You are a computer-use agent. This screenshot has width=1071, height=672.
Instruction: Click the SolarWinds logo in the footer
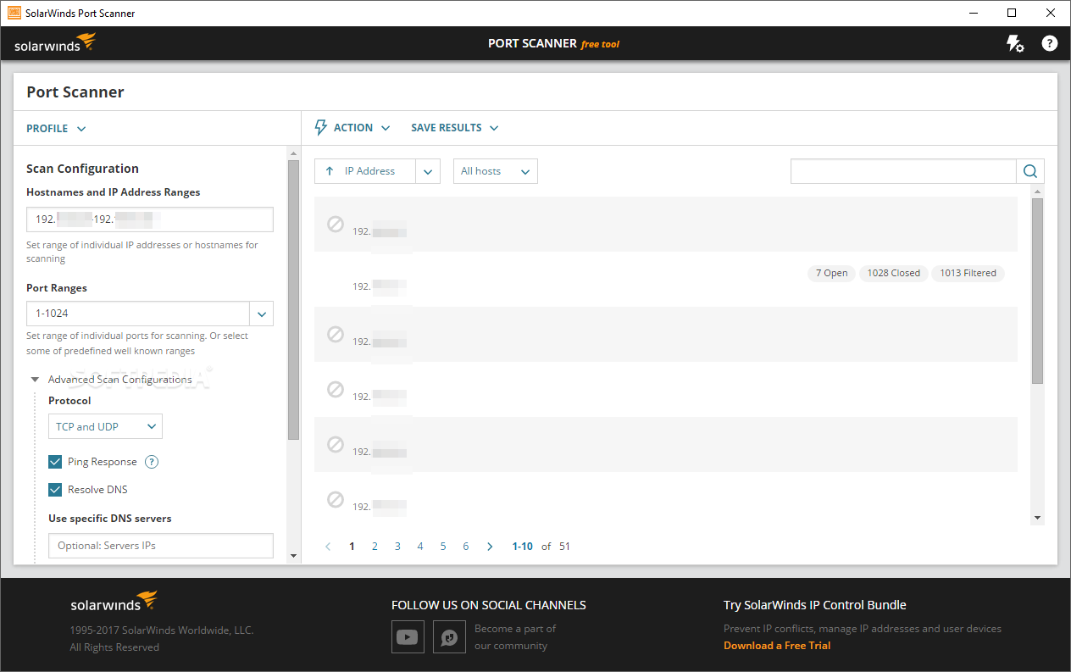click(x=114, y=603)
